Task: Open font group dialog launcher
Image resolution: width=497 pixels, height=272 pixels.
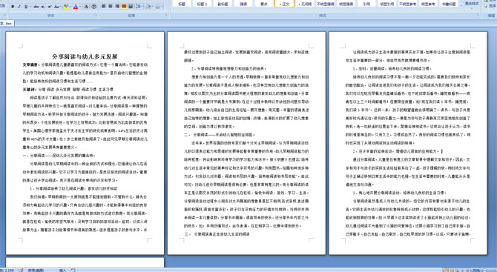Action: click(96, 15)
